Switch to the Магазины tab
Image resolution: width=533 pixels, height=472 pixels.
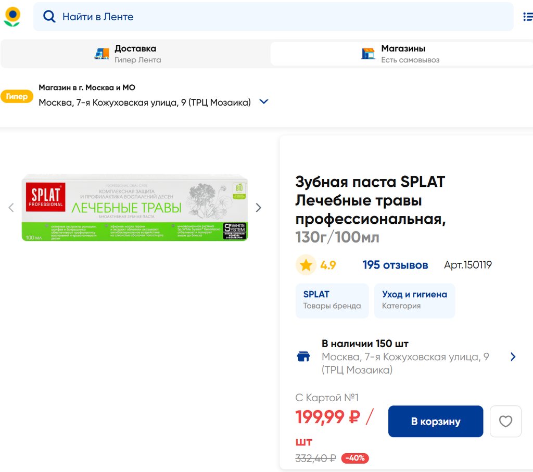[402, 54]
